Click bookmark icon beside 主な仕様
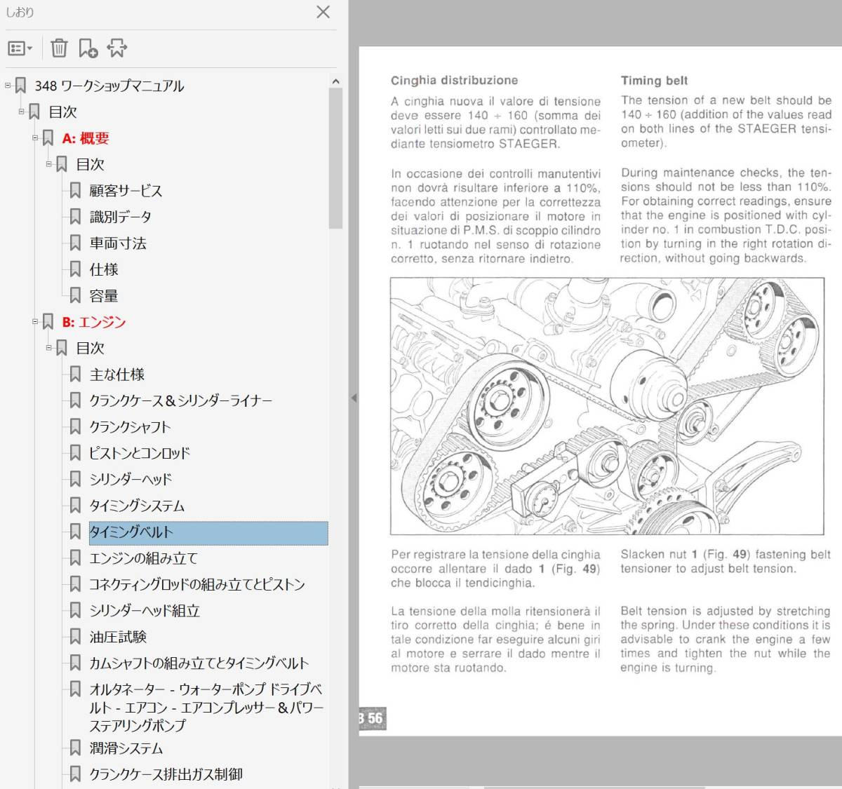The height and width of the screenshot is (789, 842). (x=75, y=375)
